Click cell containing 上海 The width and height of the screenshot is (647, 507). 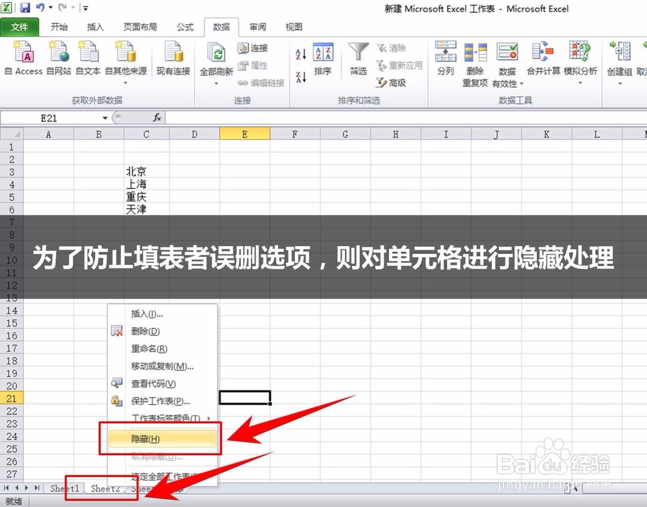[146, 184]
